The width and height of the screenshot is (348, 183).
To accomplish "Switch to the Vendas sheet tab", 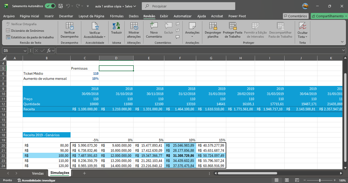I will pos(38,173).
